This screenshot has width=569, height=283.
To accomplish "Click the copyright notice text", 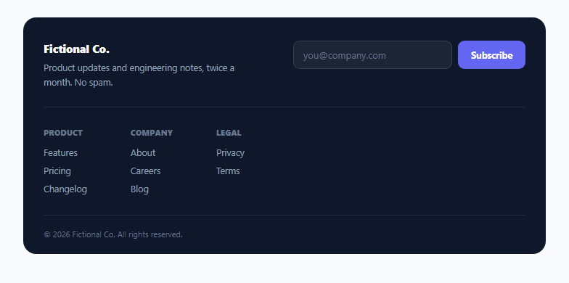I will click(113, 234).
